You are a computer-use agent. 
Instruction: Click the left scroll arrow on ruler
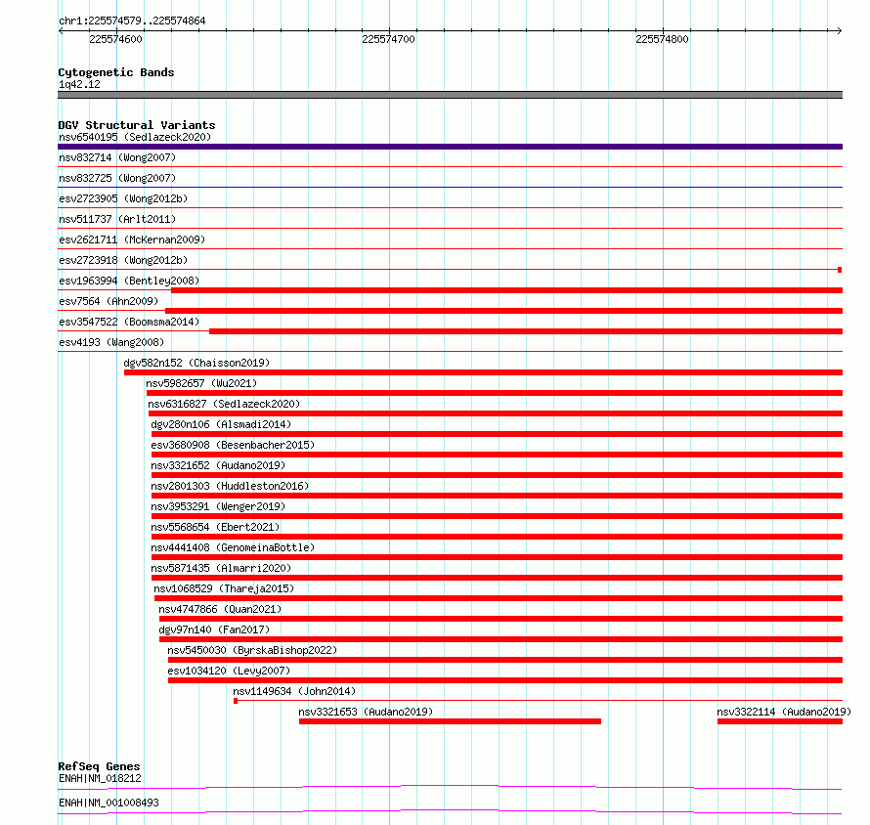click(61, 30)
